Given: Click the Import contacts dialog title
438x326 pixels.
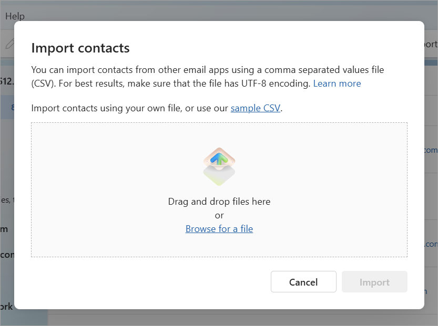Looking at the screenshot, I should [x=80, y=48].
